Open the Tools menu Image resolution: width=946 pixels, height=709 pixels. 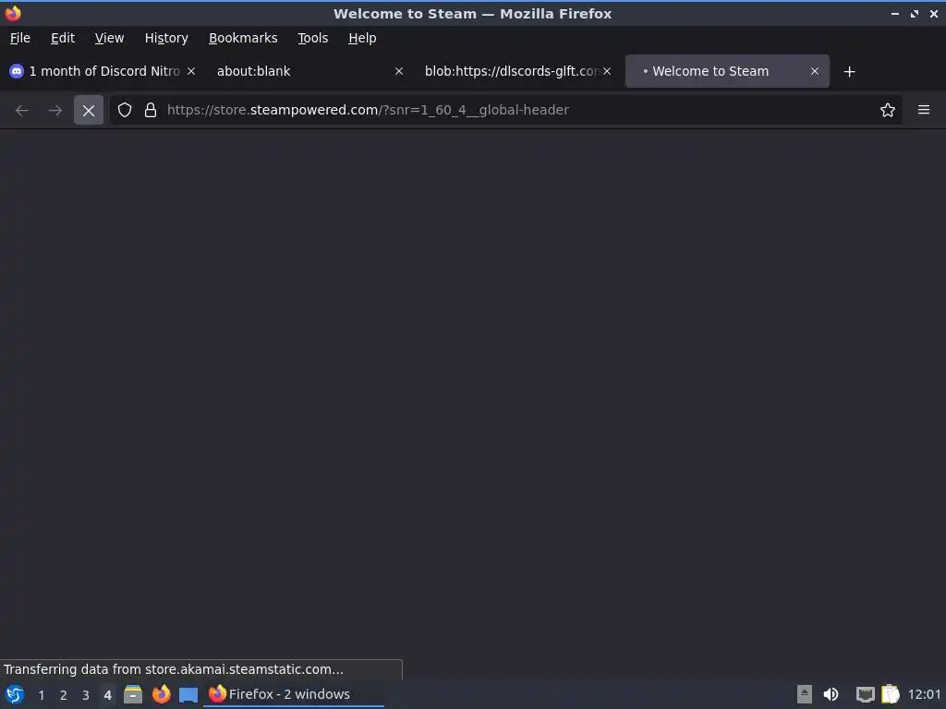312,38
